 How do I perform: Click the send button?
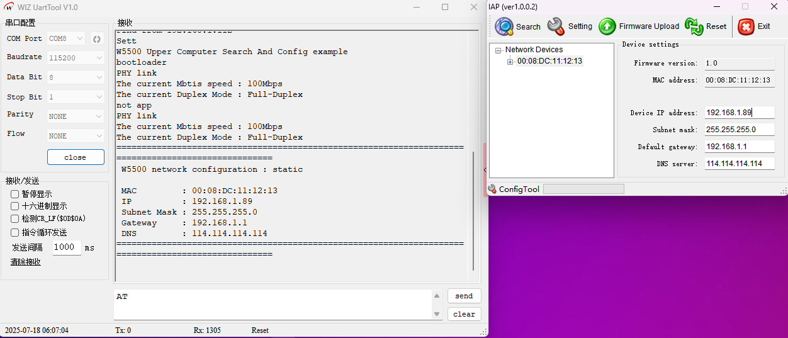click(x=464, y=296)
